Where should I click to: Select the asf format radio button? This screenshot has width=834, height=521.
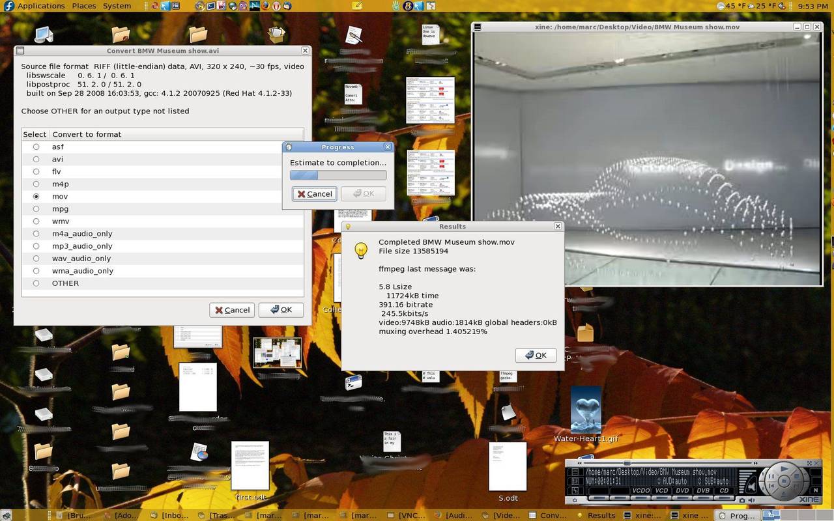coord(36,147)
